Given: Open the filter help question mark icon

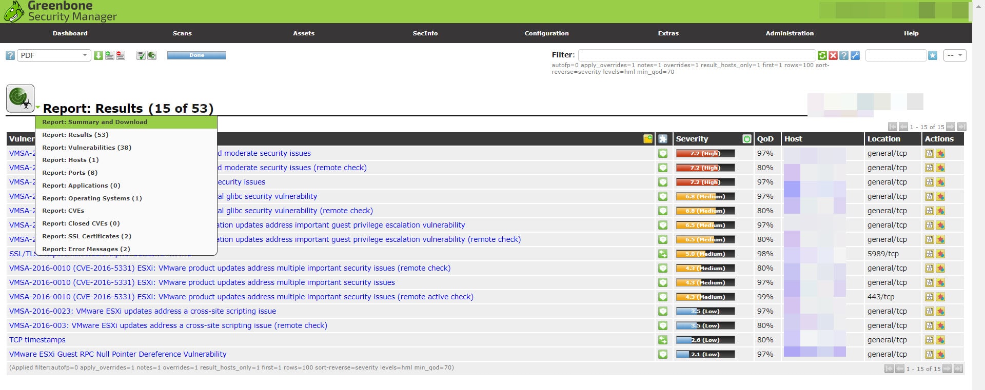Looking at the screenshot, I should (844, 55).
